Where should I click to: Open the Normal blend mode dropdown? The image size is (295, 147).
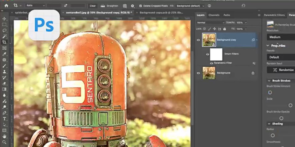[x=210, y=23]
